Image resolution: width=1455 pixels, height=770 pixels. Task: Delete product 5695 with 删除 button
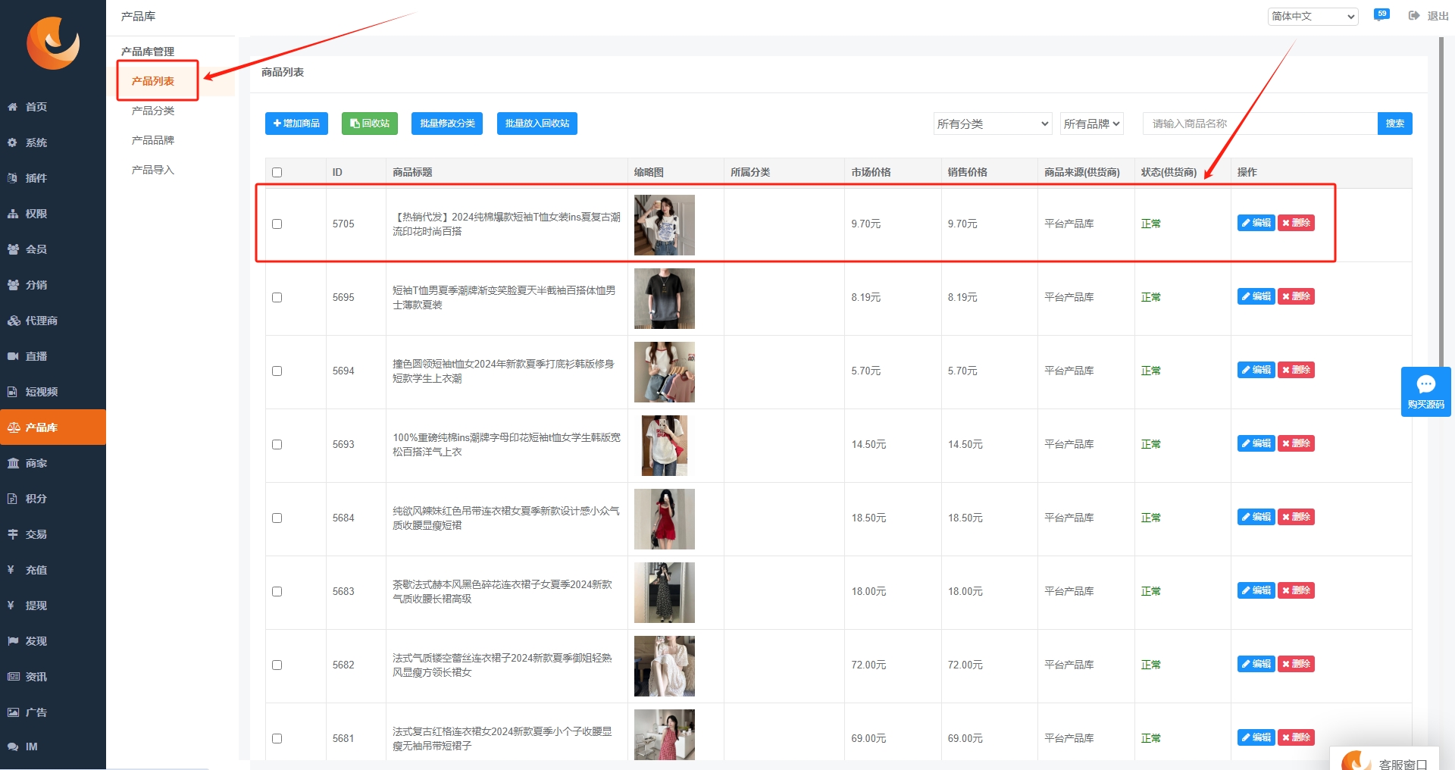click(1296, 296)
